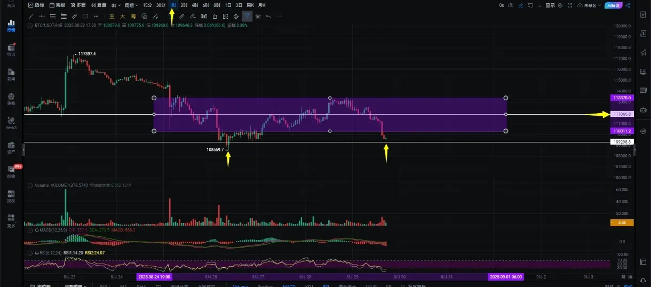Click the 113370.0 purple price label
Screen dimensions: 651x287
pyautogui.click(x=622, y=98)
